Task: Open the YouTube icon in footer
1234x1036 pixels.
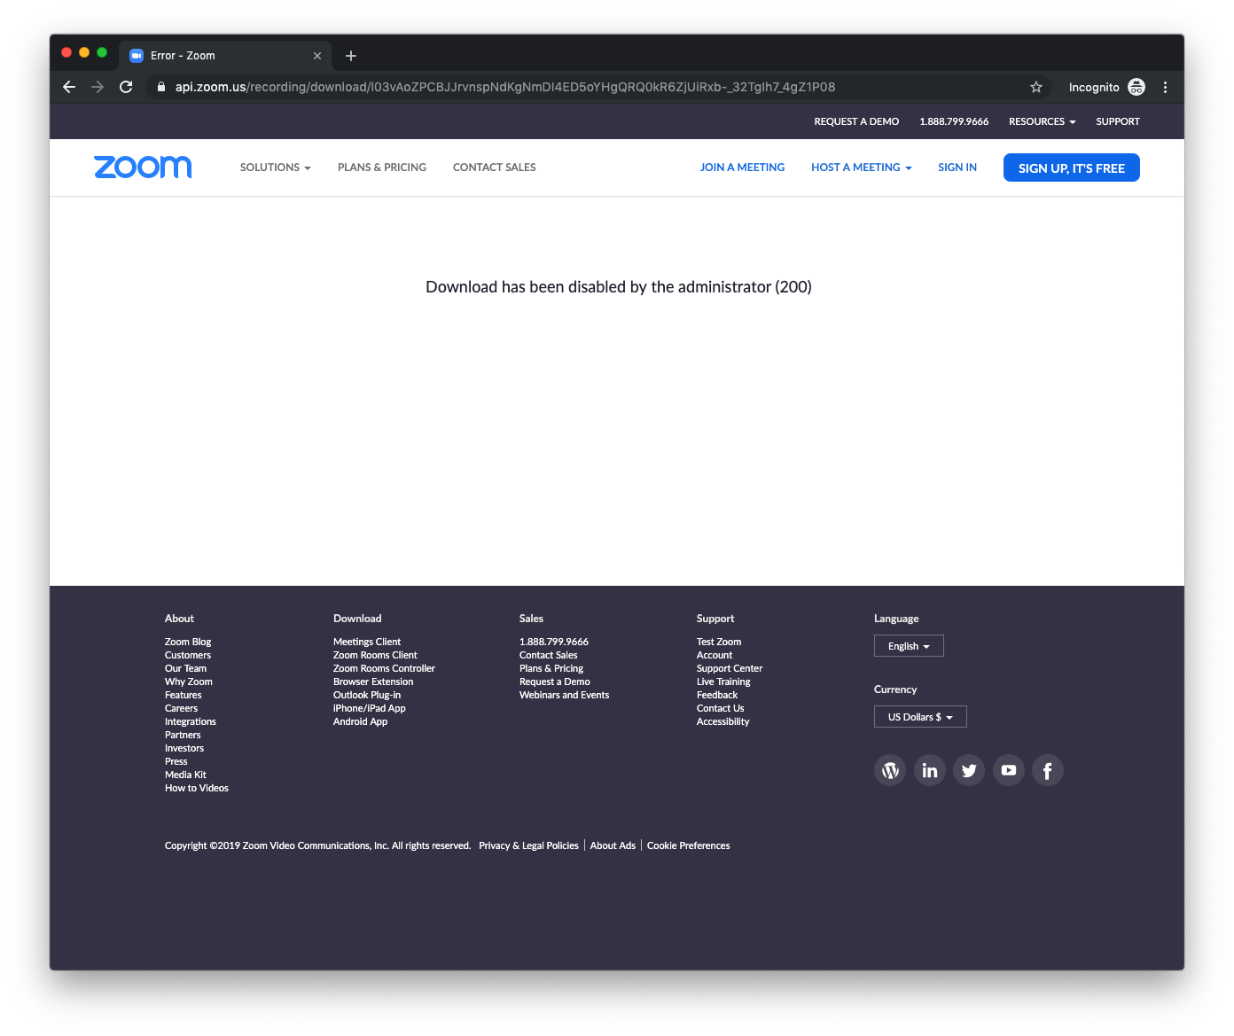Action: point(1009,770)
